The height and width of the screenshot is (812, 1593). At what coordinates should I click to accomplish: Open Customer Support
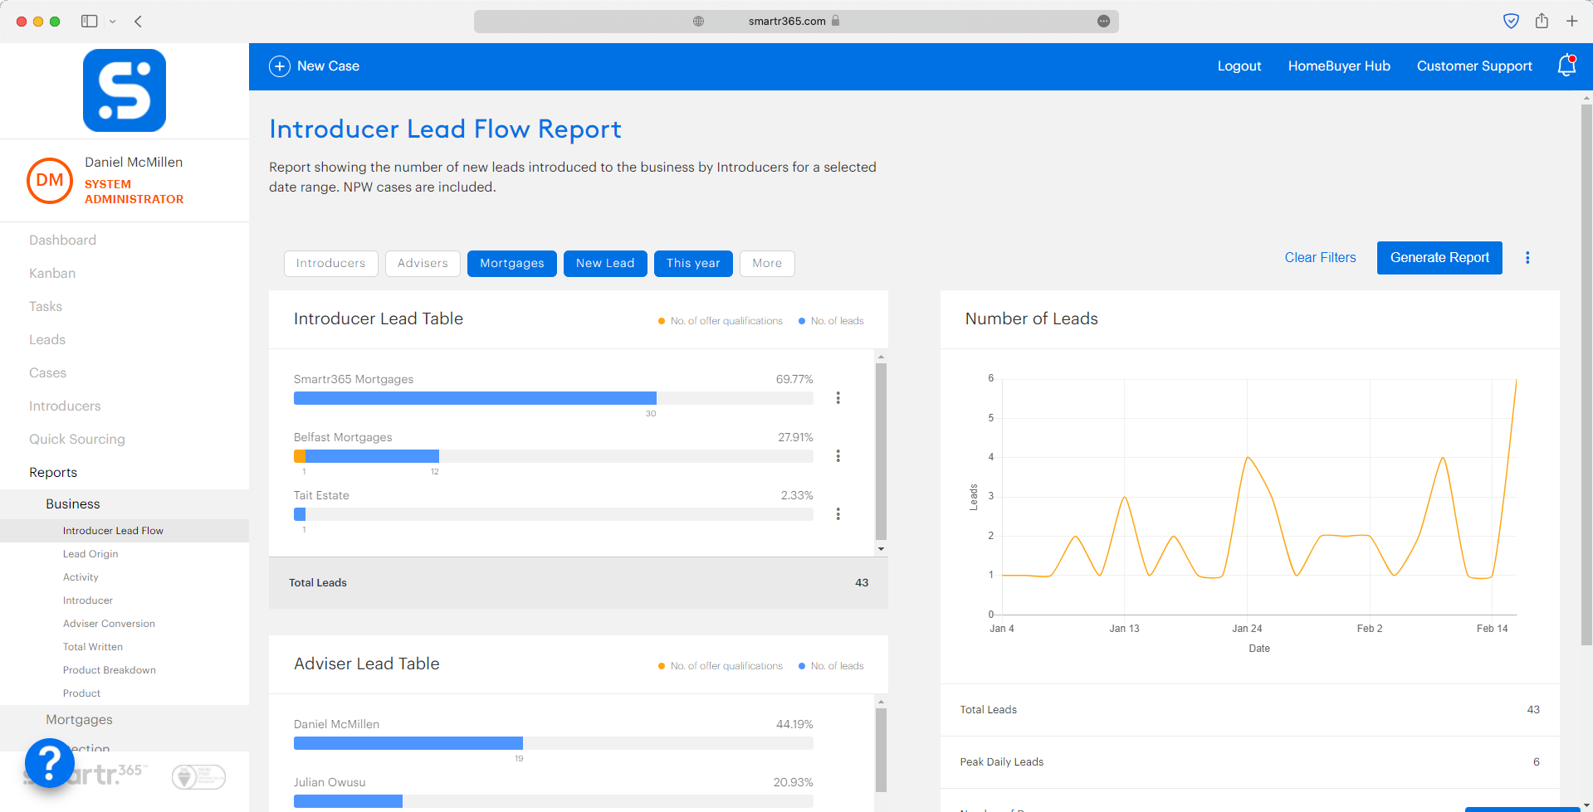pyautogui.click(x=1474, y=66)
